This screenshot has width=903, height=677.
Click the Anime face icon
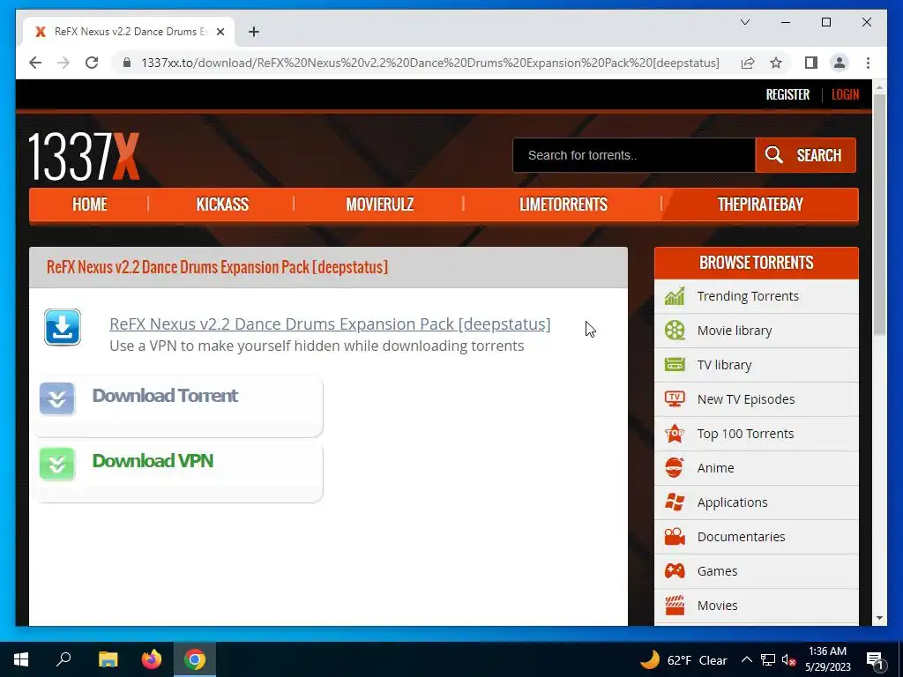click(675, 467)
